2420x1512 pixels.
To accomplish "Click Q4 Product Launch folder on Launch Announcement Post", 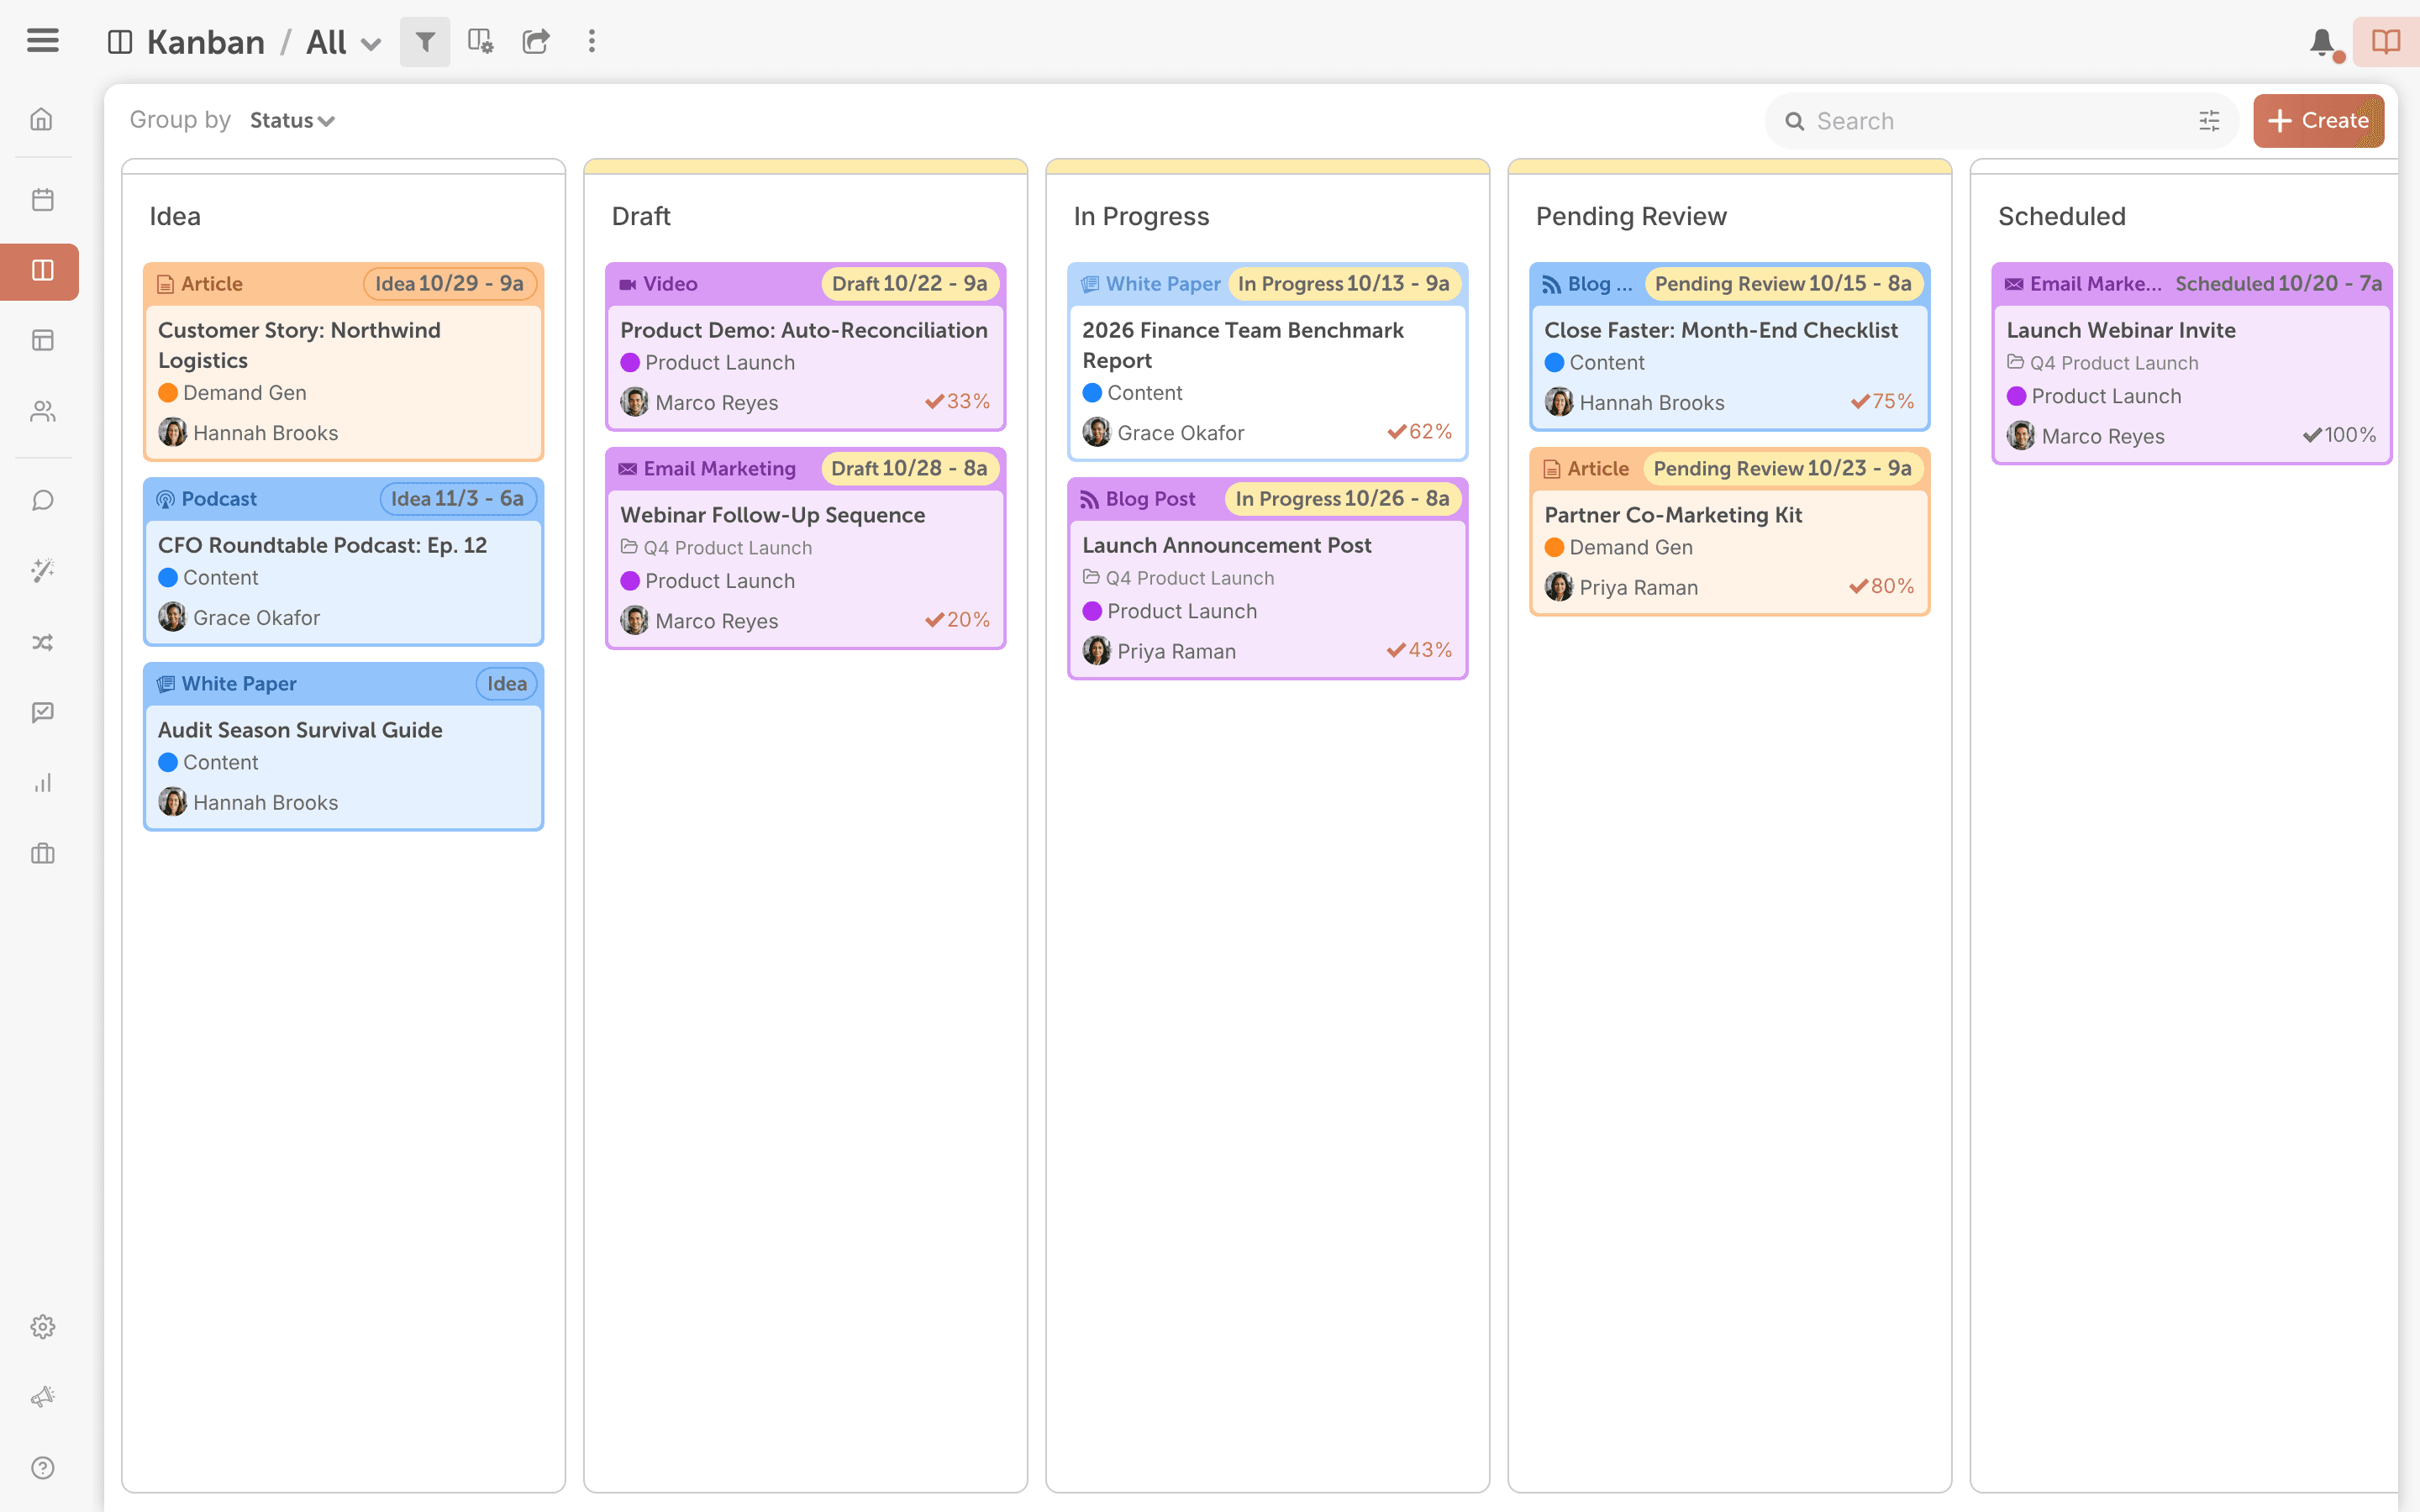I will tap(1178, 578).
